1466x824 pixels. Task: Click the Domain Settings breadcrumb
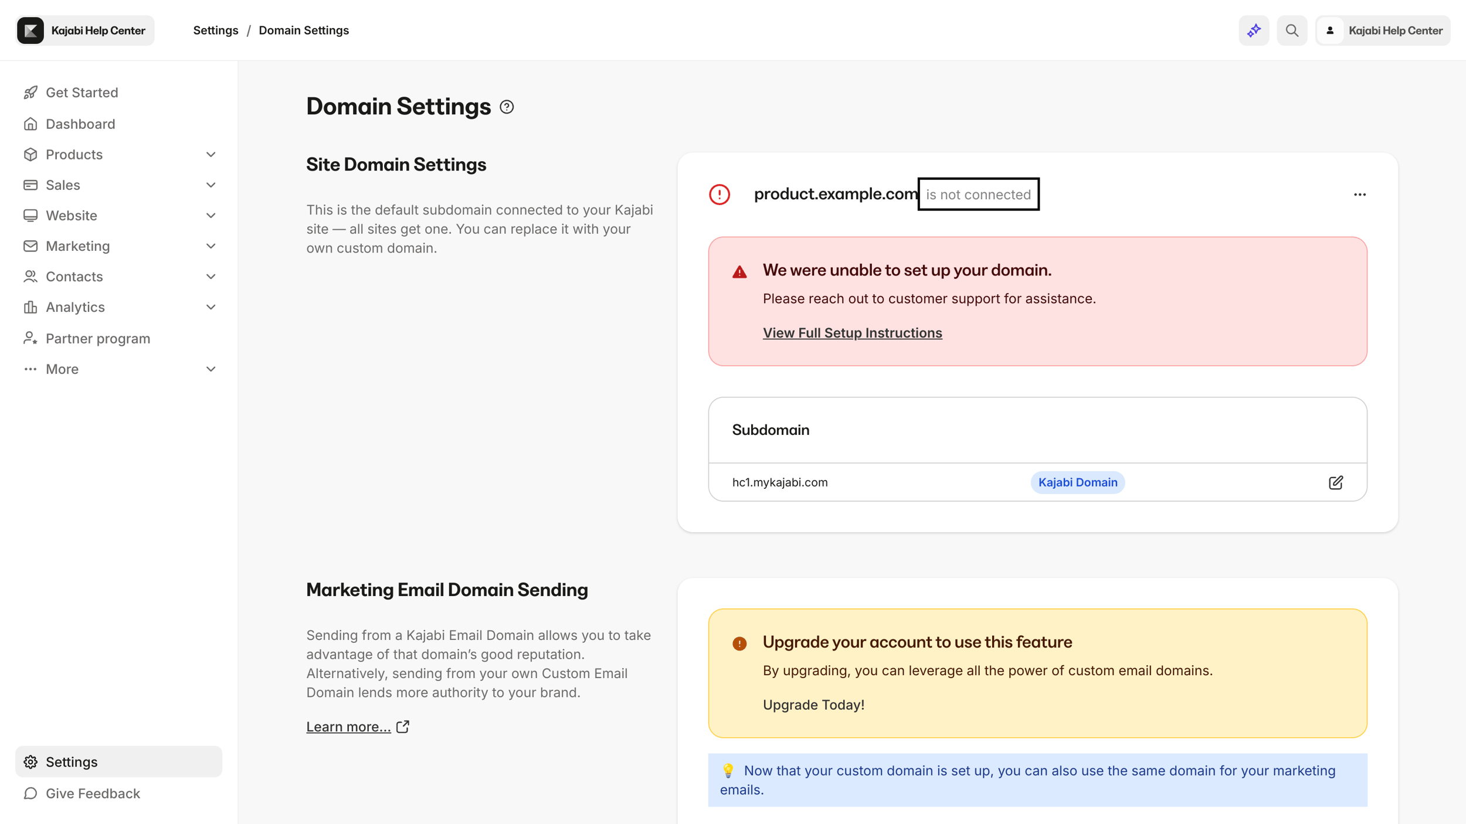pyautogui.click(x=304, y=30)
